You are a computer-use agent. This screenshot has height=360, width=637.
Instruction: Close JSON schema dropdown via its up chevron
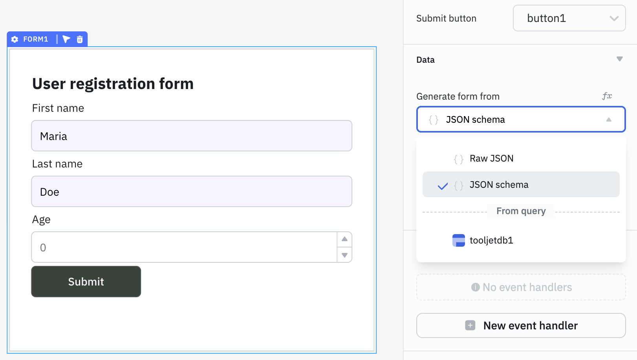click(x=609, y=119)
